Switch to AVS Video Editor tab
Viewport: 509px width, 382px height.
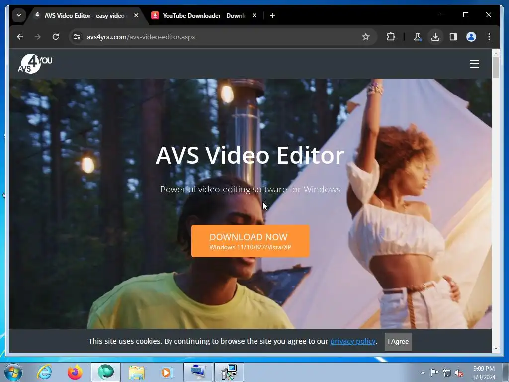[85, 15]
